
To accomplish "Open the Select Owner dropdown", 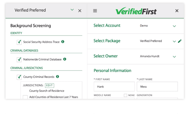I will (174, 57).
